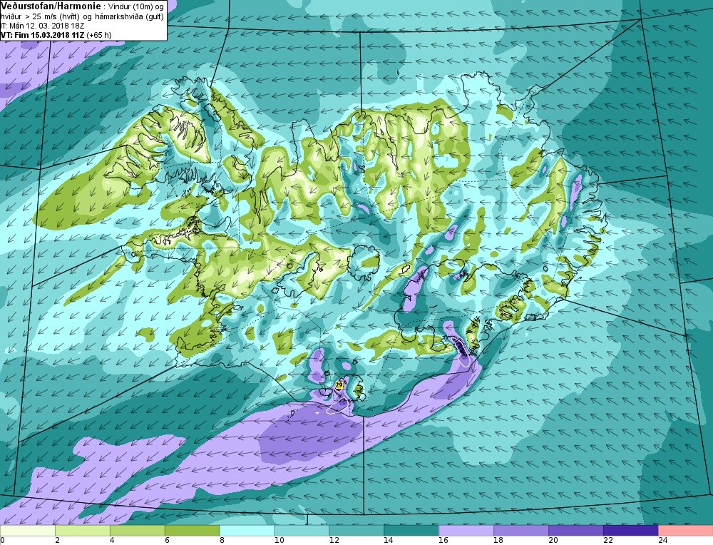Click the pink above-24 legend swatch
This screenshot has width=713, height=545.
[685, 531]
